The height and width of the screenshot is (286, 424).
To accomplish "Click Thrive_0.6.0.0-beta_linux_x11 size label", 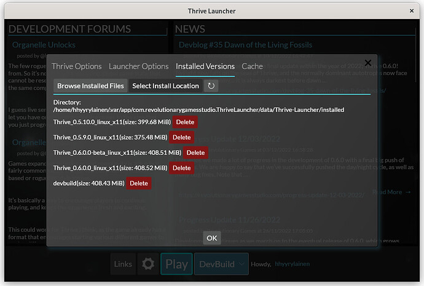I will pos(117,153).
